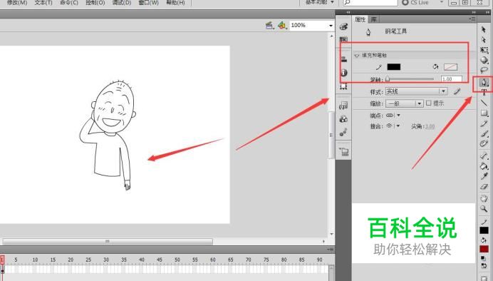
Task: Open the 帮助(H) menu
Action: click(x=175, y=3)
